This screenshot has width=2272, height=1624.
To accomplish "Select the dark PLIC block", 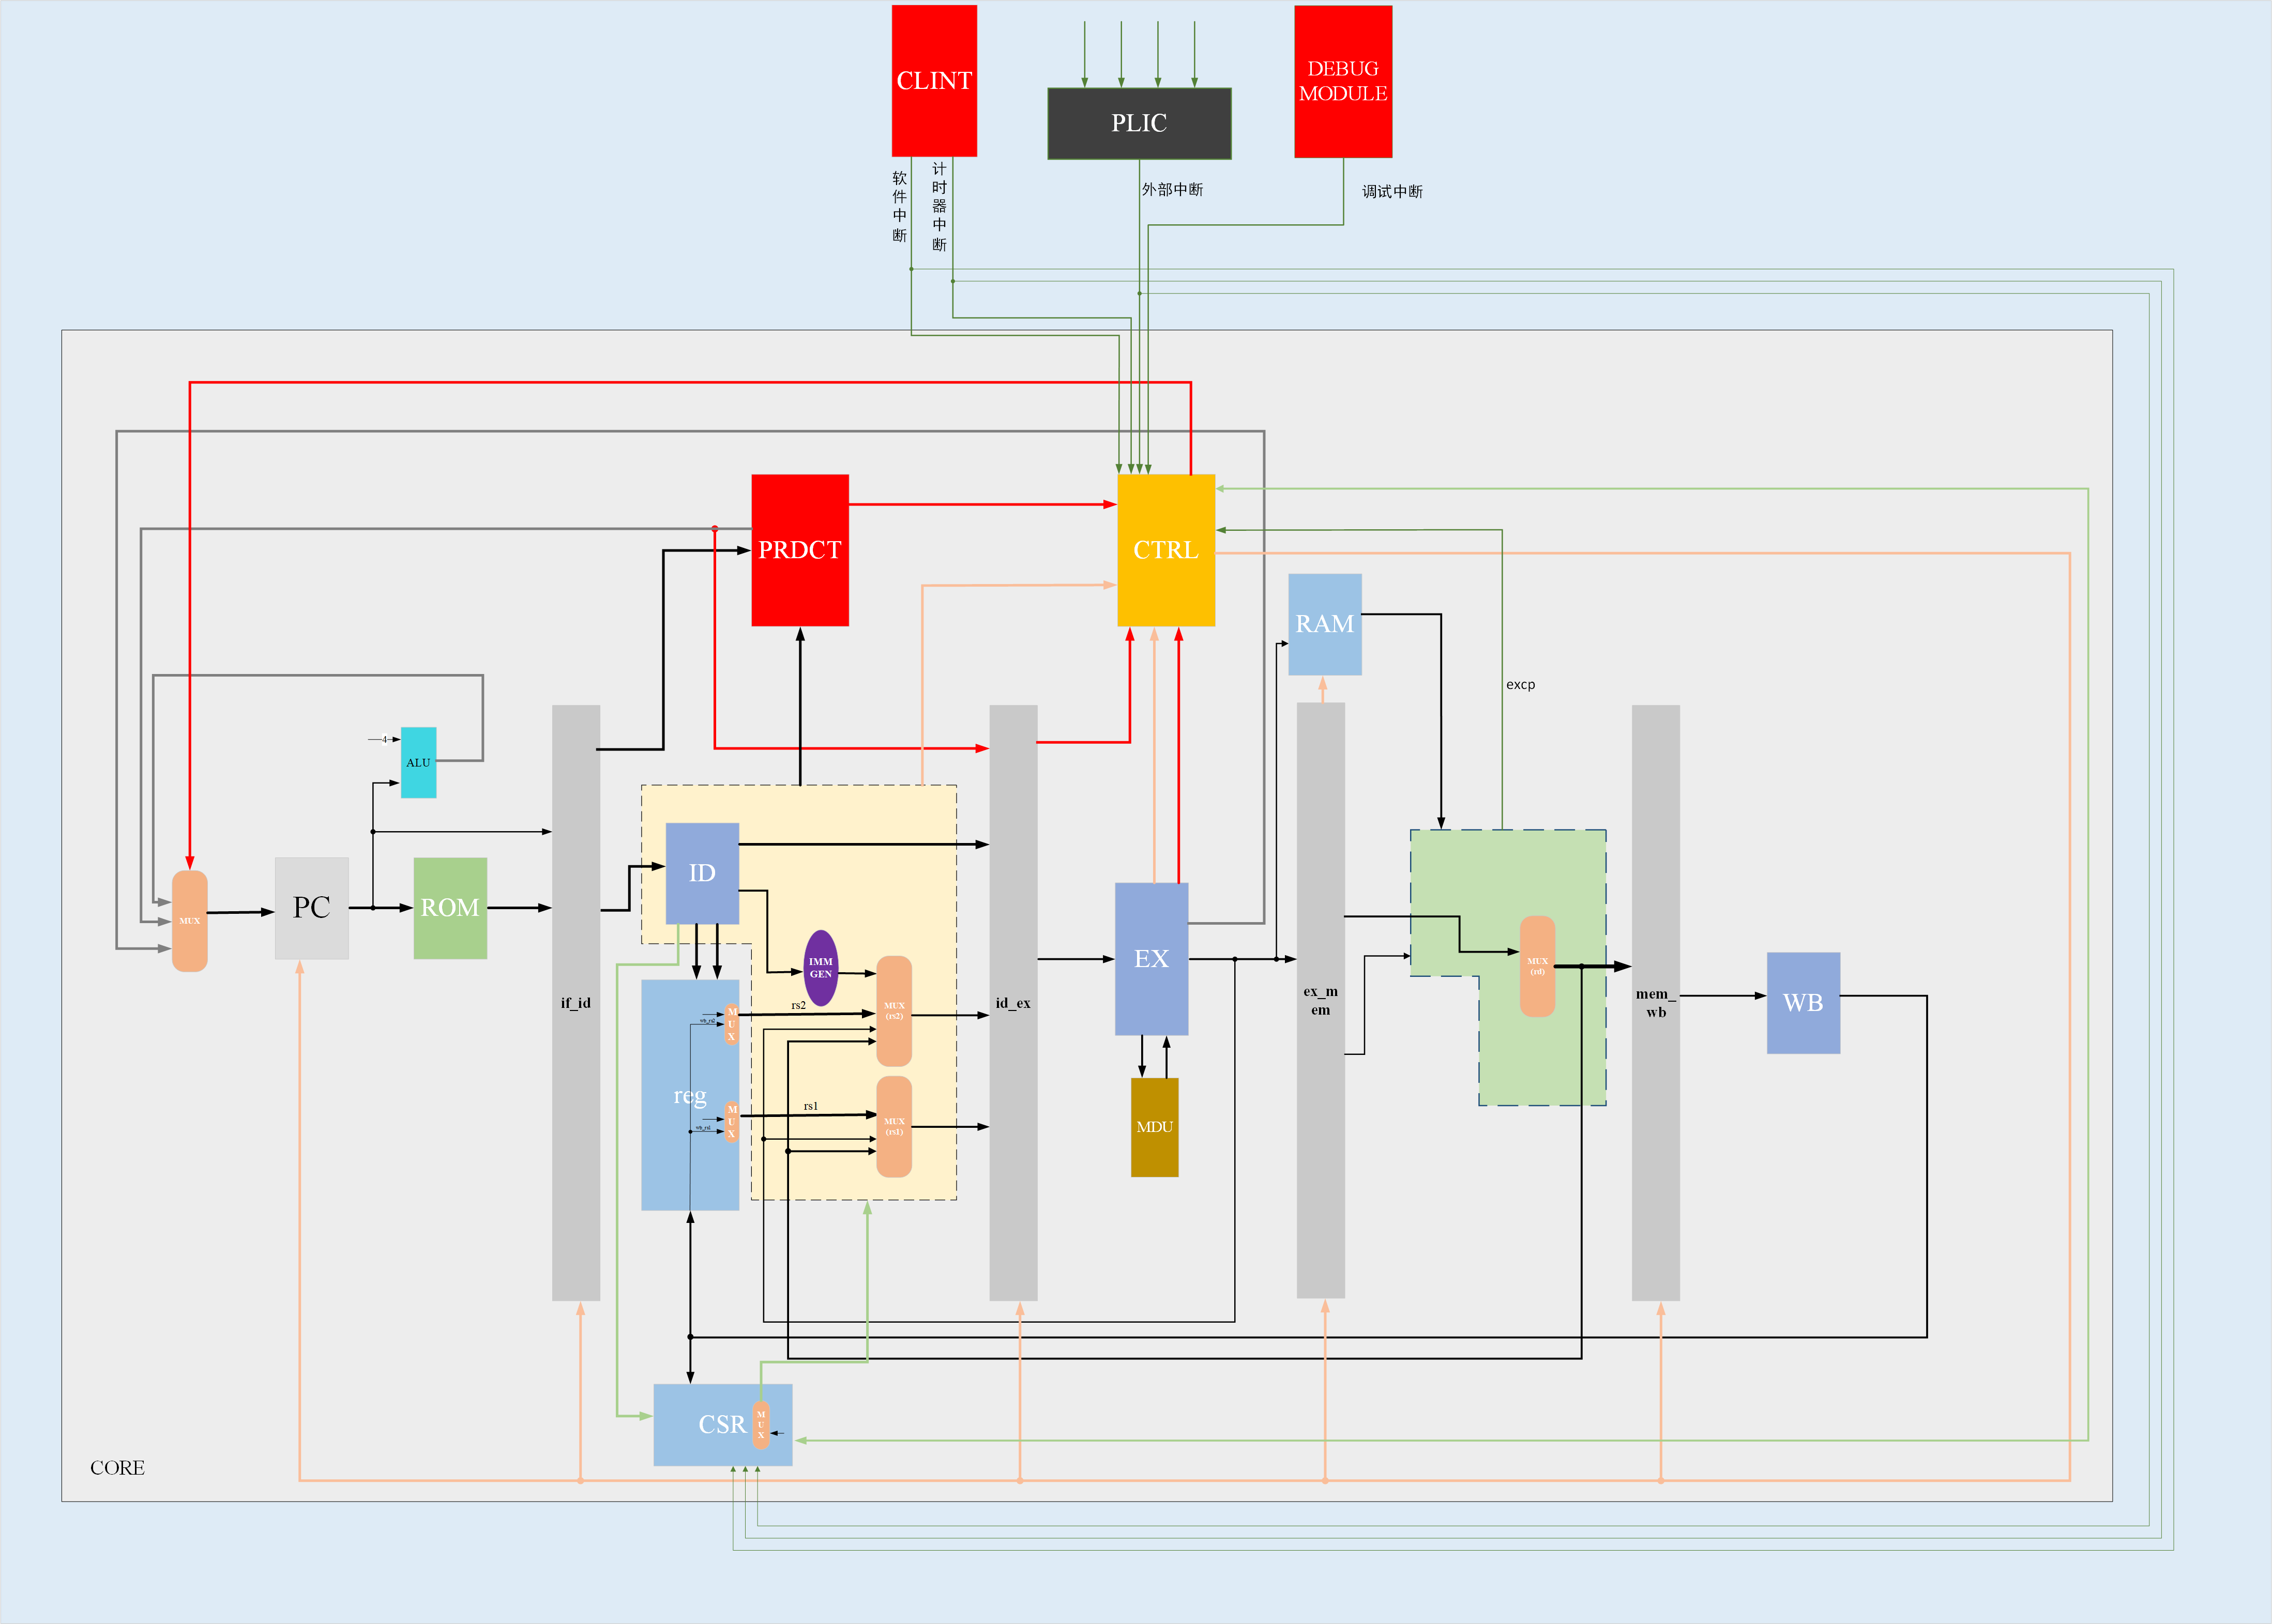I will [1139, 123].
